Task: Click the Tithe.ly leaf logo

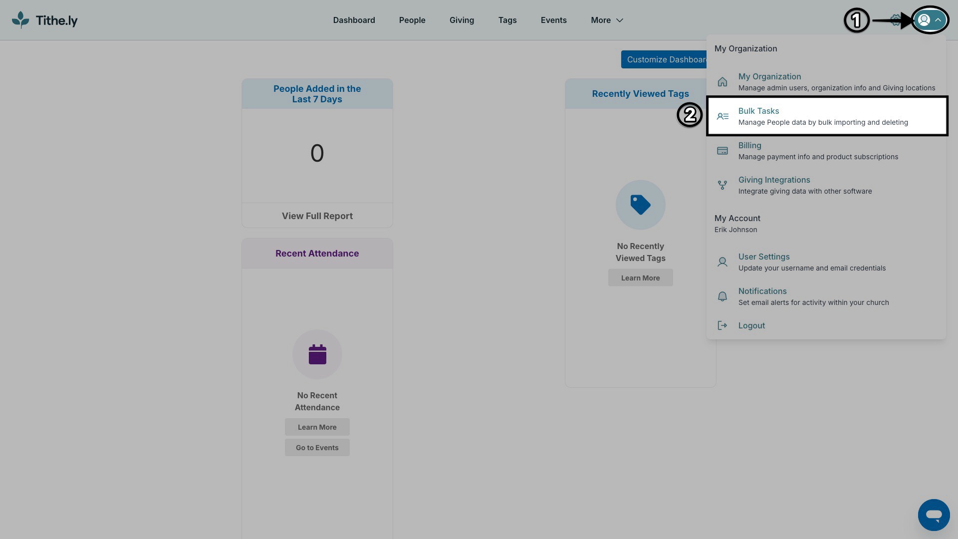Action: point(20,20)
